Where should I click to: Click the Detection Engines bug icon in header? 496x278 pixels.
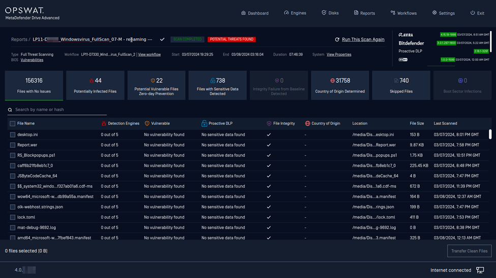click(104, 123)
